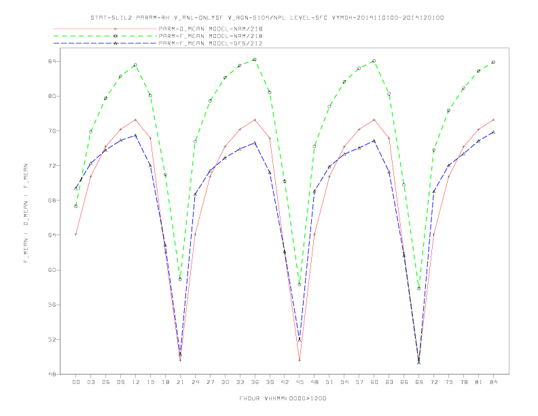Click the green dashed legend line sample
Screen dimensions: 538x416
point(105,36)
